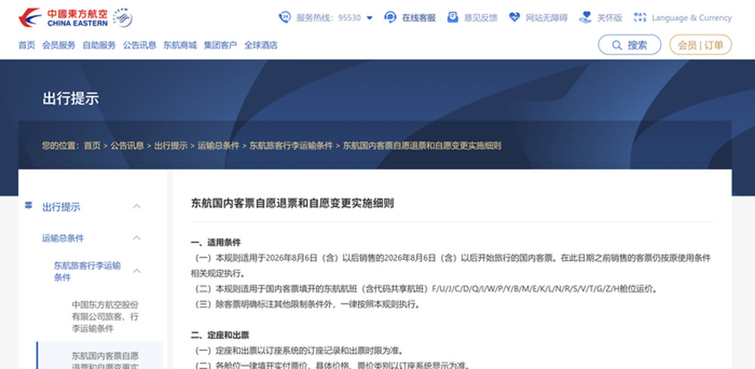
Task: Click the Language & Currency icon
Action: click(640, 17)
